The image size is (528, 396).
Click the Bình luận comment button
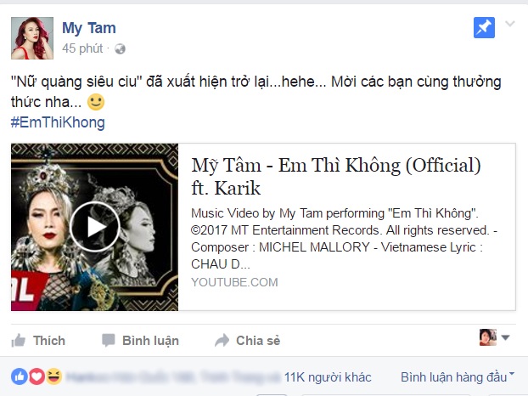pos(140,341)
